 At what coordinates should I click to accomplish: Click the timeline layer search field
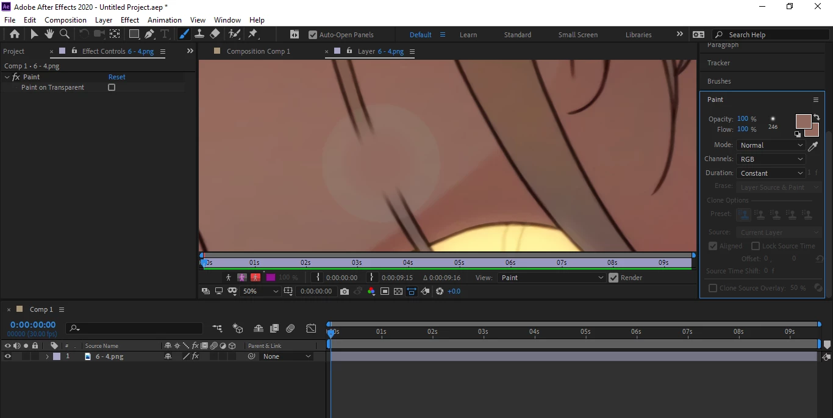134,328
